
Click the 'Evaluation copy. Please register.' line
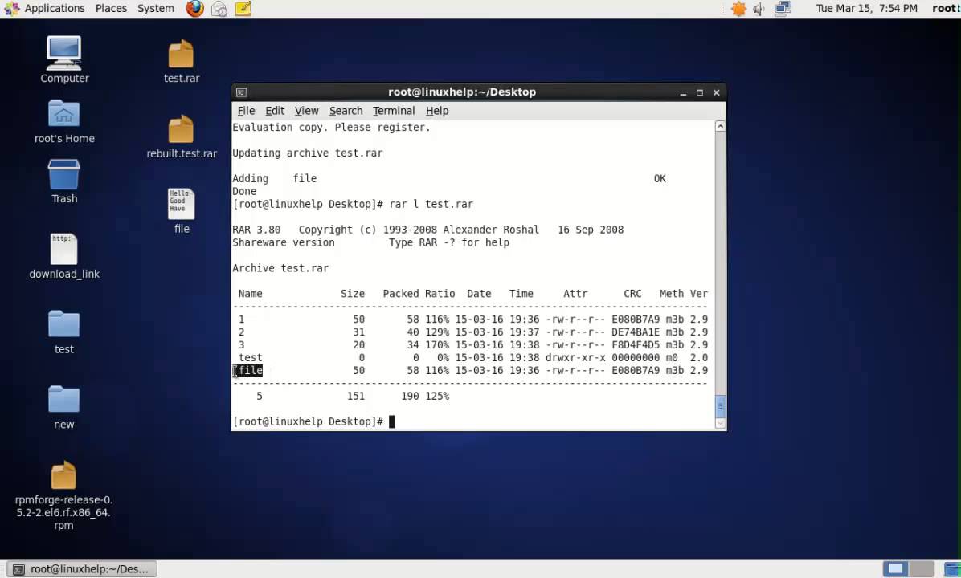click(331, 128)
